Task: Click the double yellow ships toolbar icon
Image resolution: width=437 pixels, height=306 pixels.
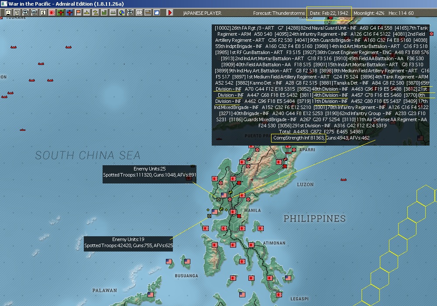Action: pyautogui.click(x=96, y=13)
